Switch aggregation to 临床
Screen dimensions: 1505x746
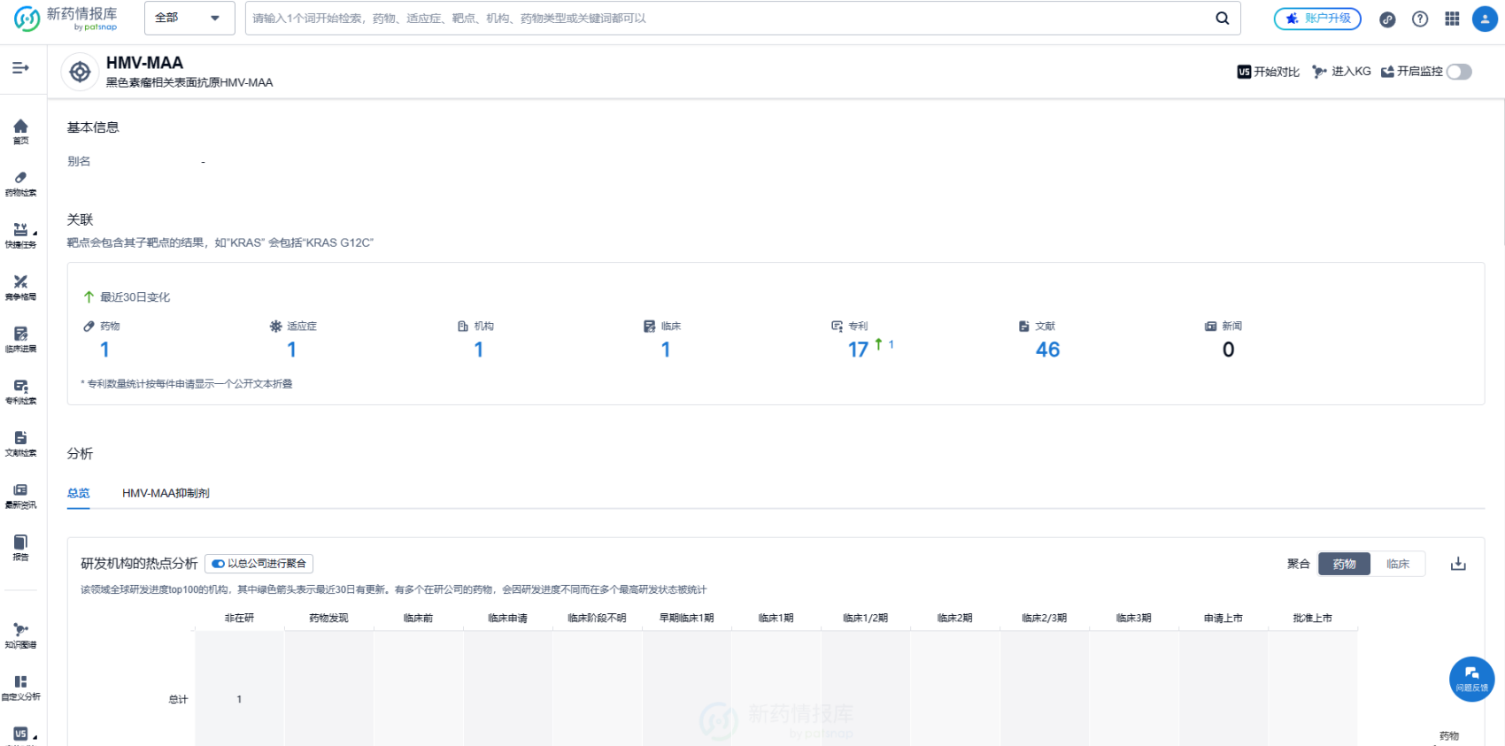[x=1397, y=564]
